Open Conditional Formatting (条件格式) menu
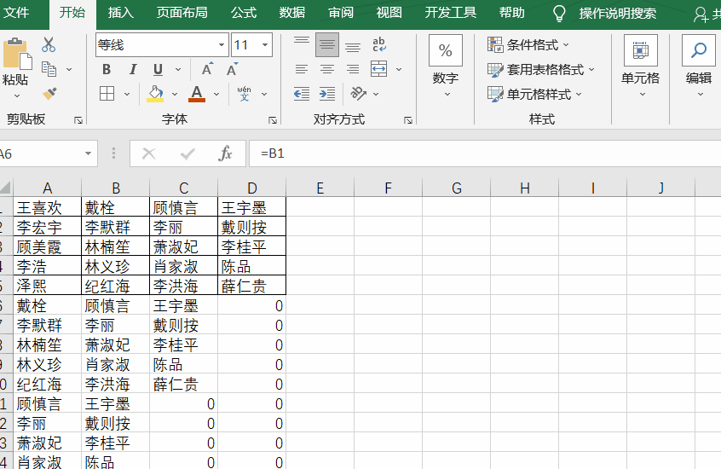 pyautogui.click(x=528, y=44)
